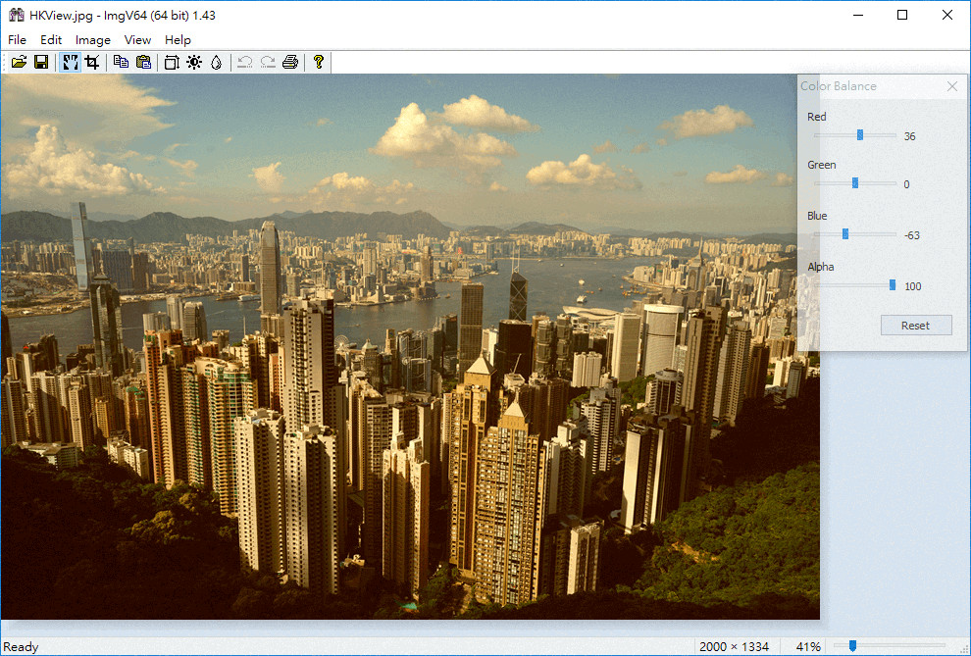The image size is (971, 656).
Task: Click the Green value 0
Action: tap(906, 184)
